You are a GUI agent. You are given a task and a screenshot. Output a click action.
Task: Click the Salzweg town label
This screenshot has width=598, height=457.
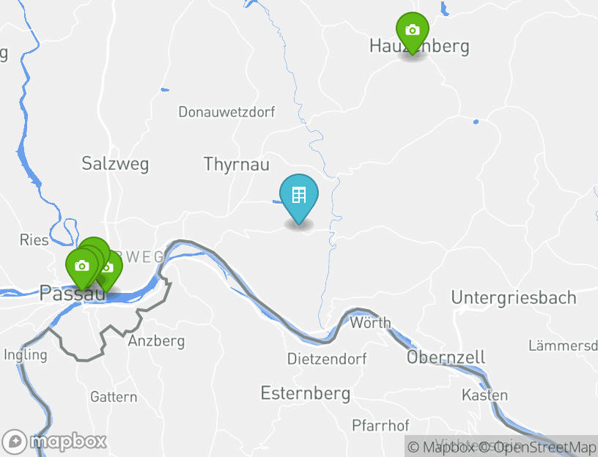pos(115,164)
